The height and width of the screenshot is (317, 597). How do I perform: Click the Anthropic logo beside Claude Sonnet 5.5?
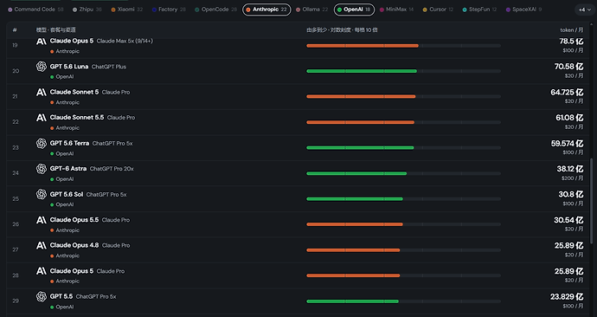coord(42,118)
